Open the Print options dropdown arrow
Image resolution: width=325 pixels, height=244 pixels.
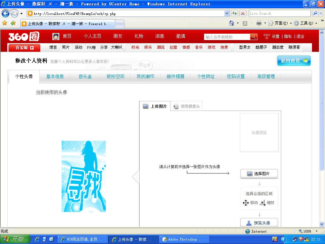(265, 23)
